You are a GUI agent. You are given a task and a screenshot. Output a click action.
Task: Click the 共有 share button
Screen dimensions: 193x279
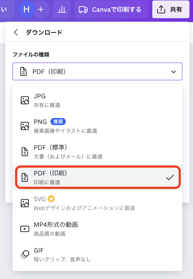[170, 10]
